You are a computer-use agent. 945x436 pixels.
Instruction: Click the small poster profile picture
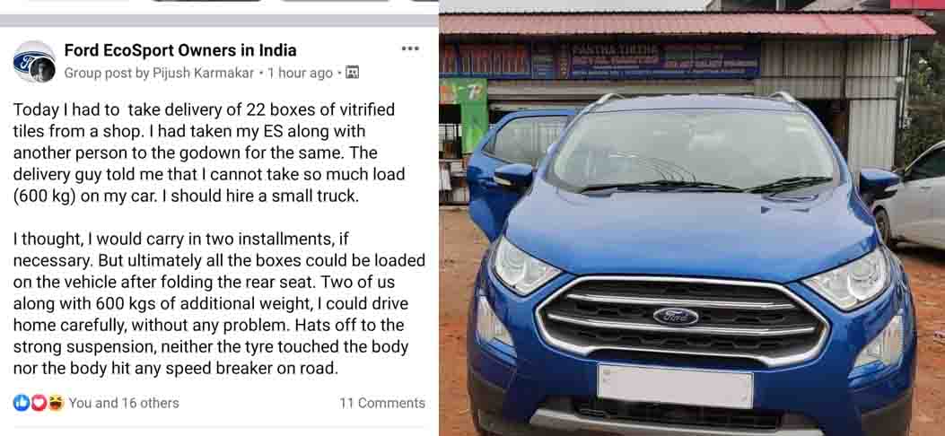(x=43, y=73)
